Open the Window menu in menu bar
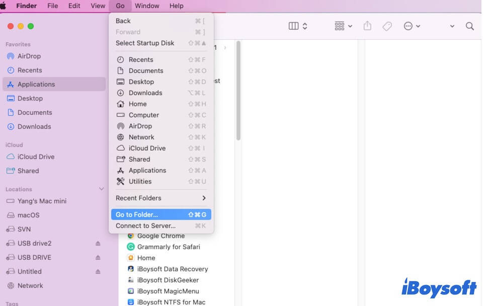This screenshot has height=306, width=484. pyautogui.click(x=147, y=6)
